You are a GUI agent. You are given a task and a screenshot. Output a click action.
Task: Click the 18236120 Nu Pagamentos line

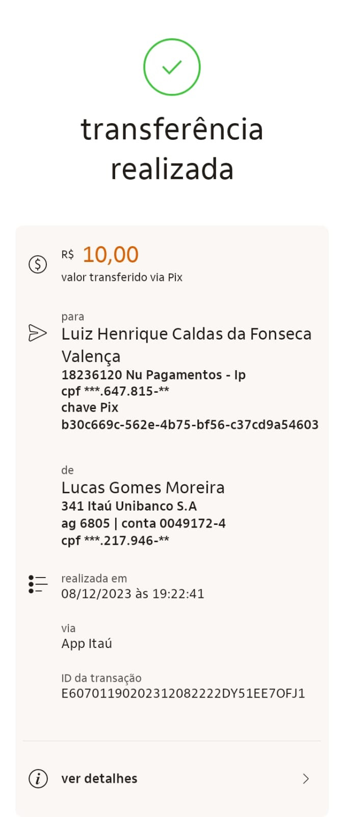pyautogui.click(x=153, y=375)
